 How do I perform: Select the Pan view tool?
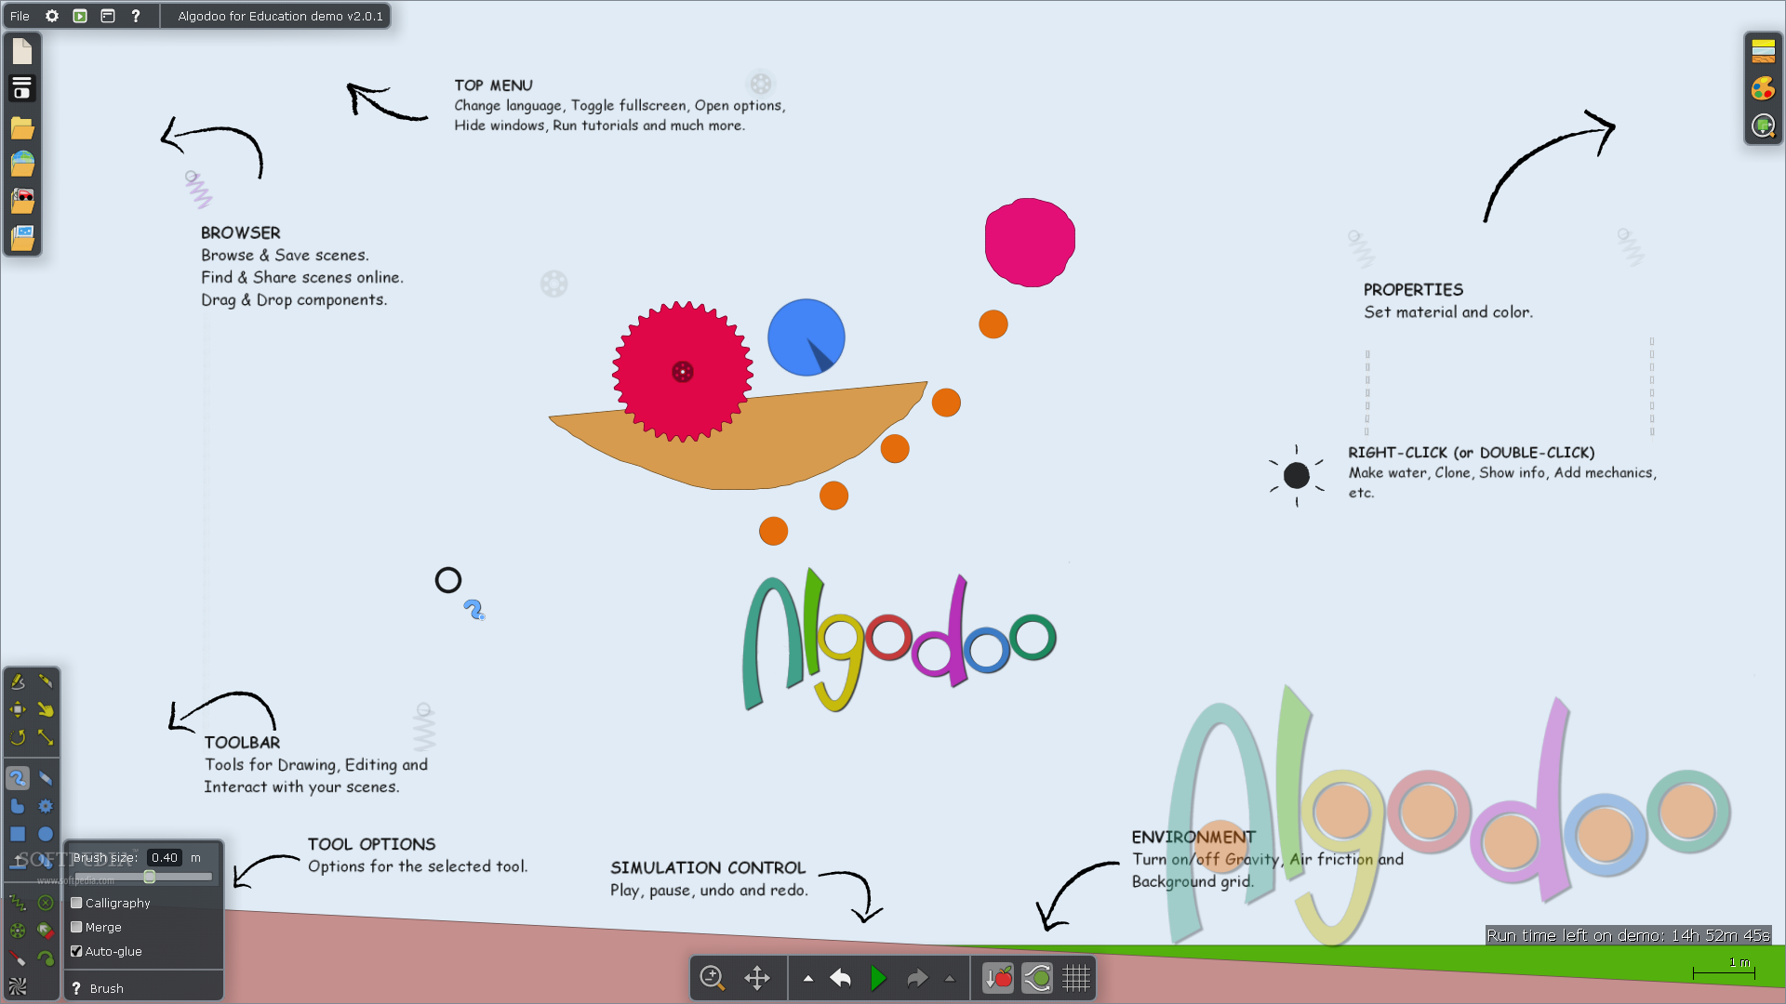(x=757, y=978)
